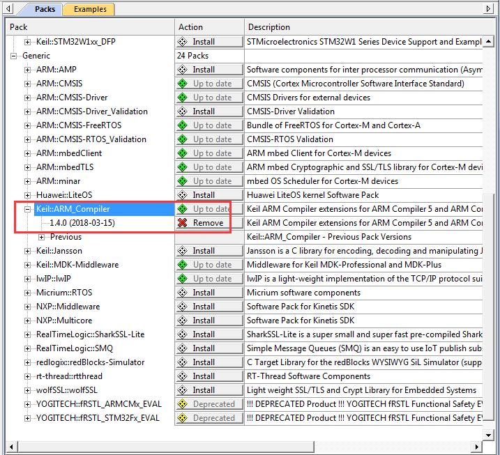
Task: Switch to the Examples tab
Action: 90,9
